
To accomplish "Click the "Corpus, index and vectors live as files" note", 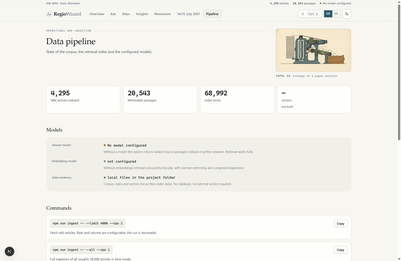I will (x=167, y=184).
